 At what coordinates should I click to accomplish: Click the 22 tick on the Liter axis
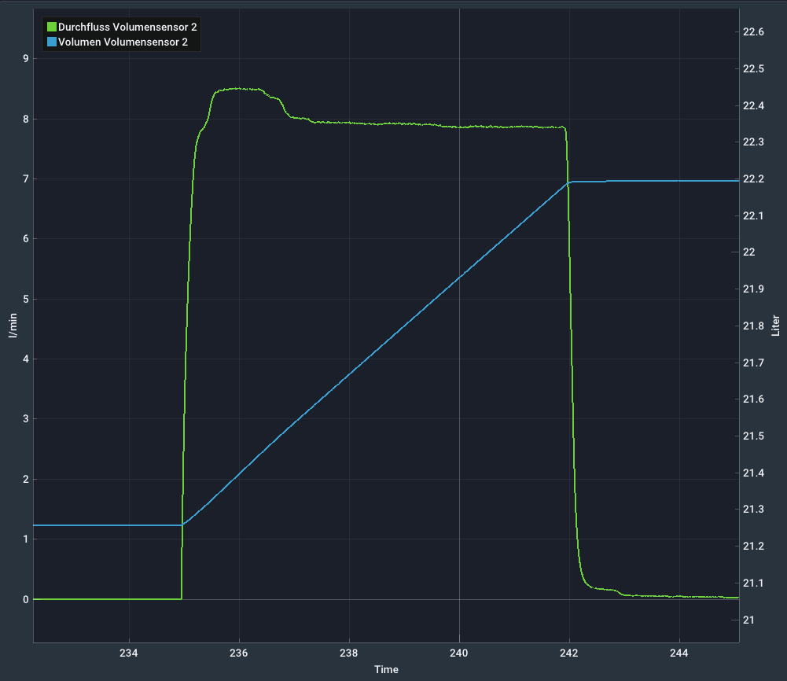pyautogui.click(x=748, y=252)
